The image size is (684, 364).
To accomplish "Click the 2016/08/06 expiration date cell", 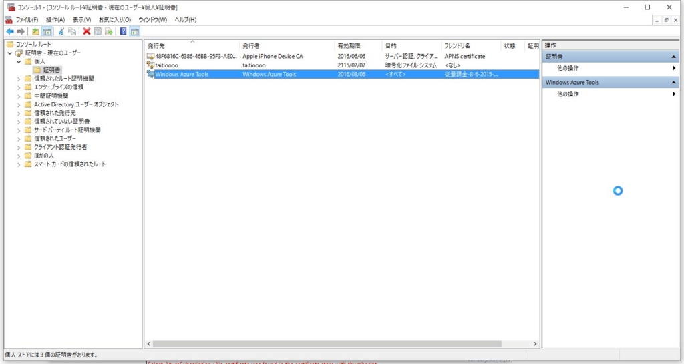I will [x=351, y=74].
